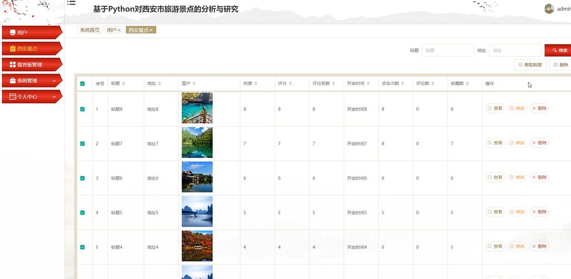This screenshot has height=279, width=571.
Task: Click 删除 for row 标题6
Action: click(539, 177)
